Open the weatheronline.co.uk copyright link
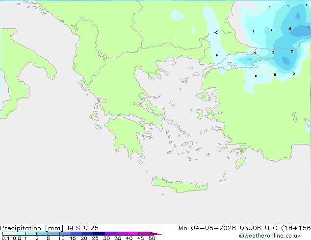The image size is (311, 240). coord(269,236)
